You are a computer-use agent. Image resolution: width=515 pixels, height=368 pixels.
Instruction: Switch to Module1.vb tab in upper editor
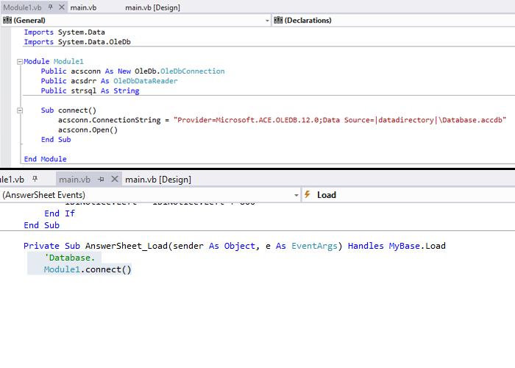pos(22,7)
